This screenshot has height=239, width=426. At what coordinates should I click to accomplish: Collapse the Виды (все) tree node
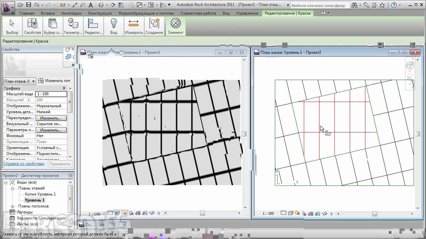6,182
